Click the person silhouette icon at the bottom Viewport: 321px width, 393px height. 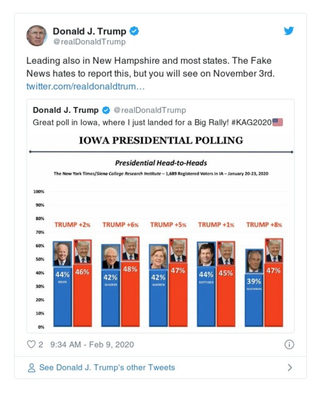[x=32, y=367]
